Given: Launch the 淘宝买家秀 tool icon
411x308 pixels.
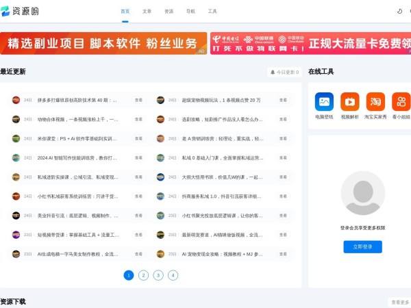Looking at the screenshot, I should pyautogui.click(x=375, y=102).
